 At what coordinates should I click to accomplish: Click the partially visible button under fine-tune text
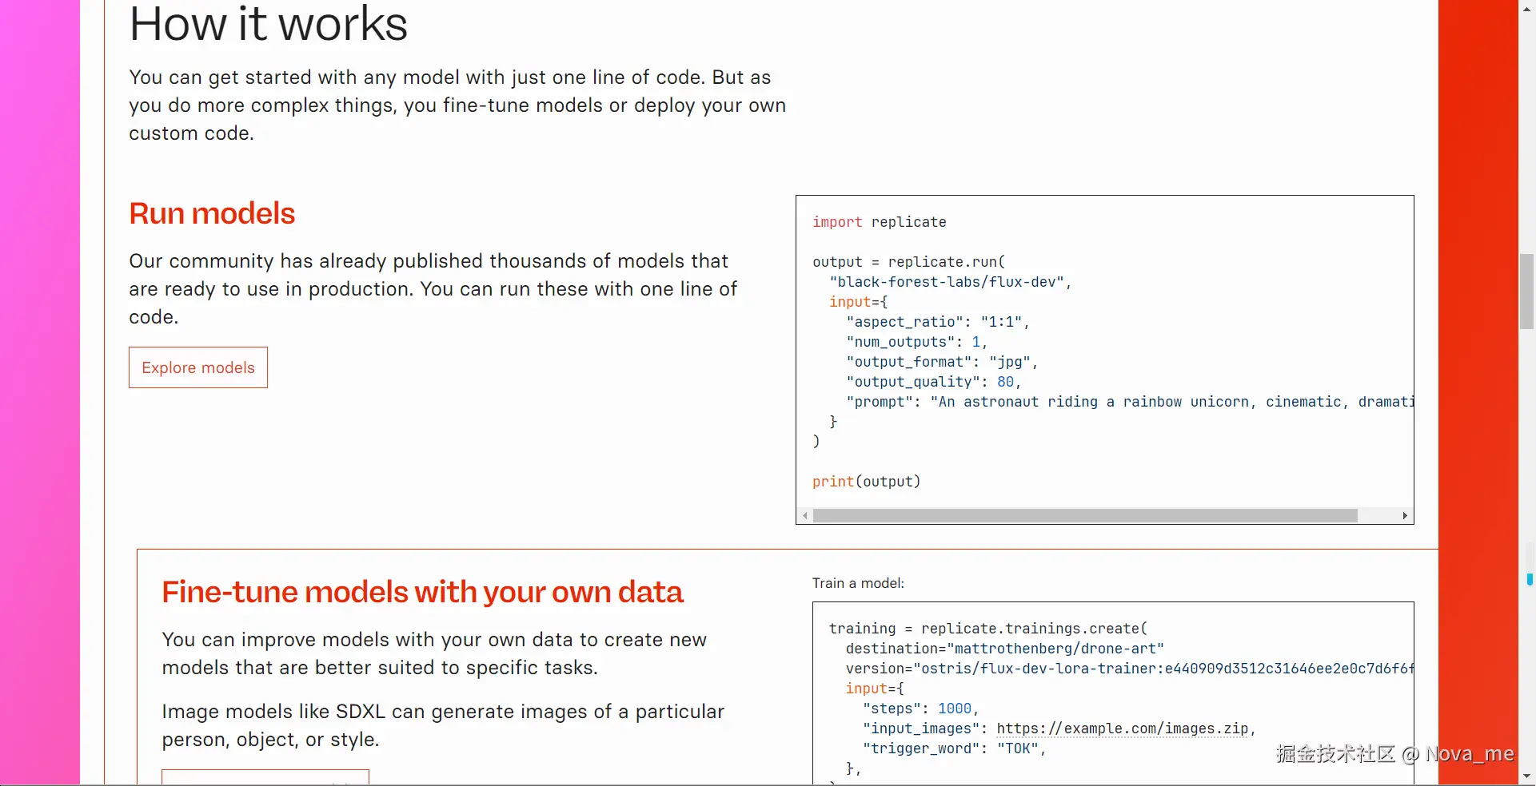[x=265, y=777]
